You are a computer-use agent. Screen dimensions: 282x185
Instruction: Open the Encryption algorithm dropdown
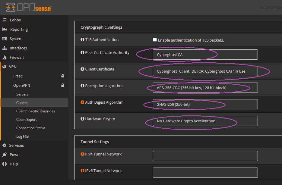coord(205,88)
